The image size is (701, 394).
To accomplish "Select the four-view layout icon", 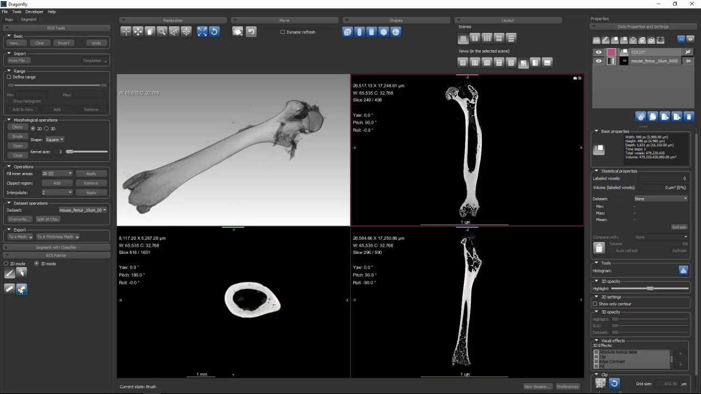I will 523,63.
